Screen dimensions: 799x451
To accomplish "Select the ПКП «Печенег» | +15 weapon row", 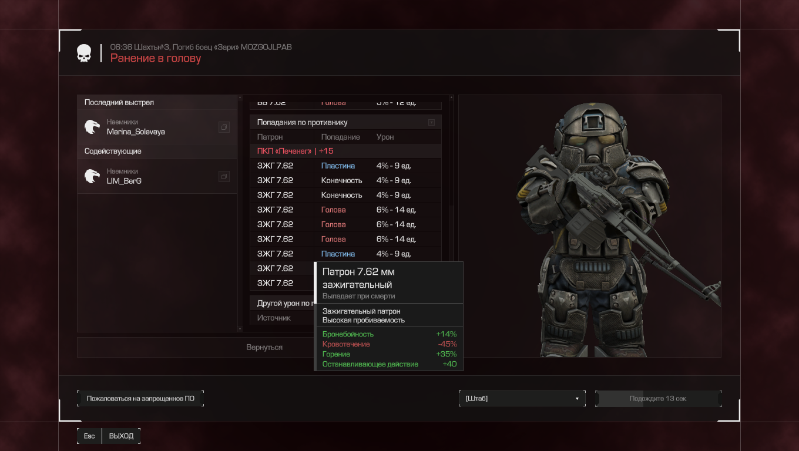I will coord(345,151).
